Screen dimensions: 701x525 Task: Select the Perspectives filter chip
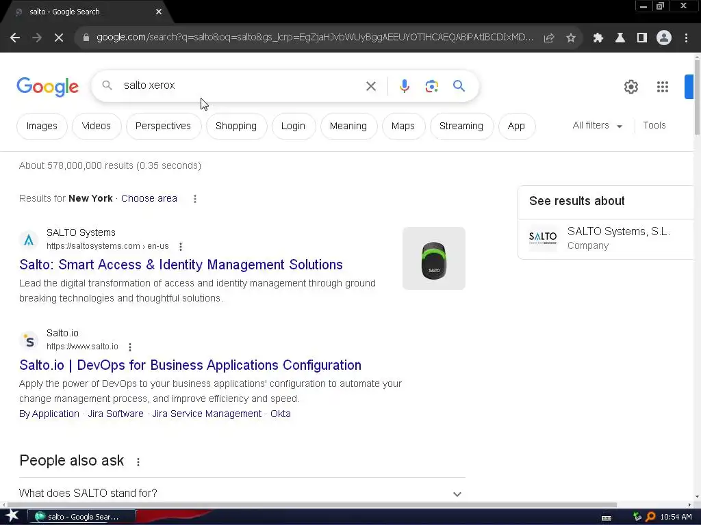point(163,126)
